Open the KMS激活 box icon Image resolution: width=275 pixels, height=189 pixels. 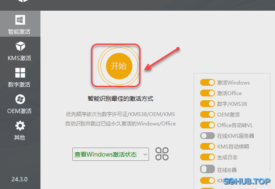click(x=20, y=46)
